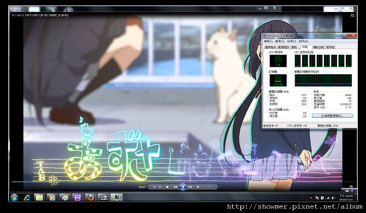Viewport: 366px width, 213px height.
Task: Seek on the video progress bar
Action: (x=183, y=181)
